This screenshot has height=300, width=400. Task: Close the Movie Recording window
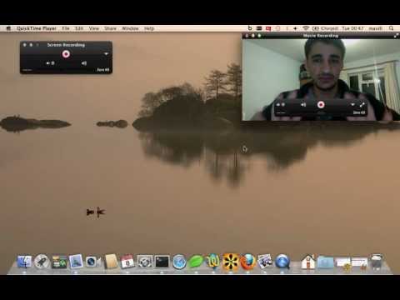click(247, 36)
